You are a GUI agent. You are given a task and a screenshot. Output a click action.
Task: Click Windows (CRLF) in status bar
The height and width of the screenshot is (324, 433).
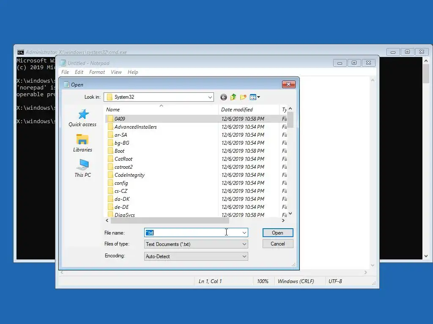coord(296,281)
